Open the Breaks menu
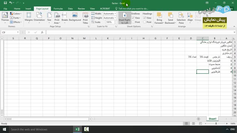The image size is (237, 133). [x=65, y=18]
